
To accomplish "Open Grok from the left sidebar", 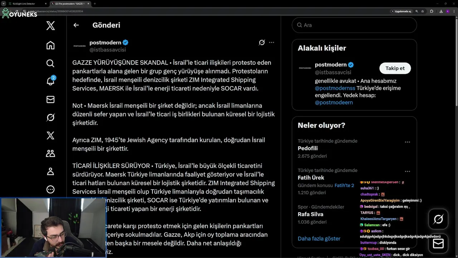I will [x=50, y=118].
